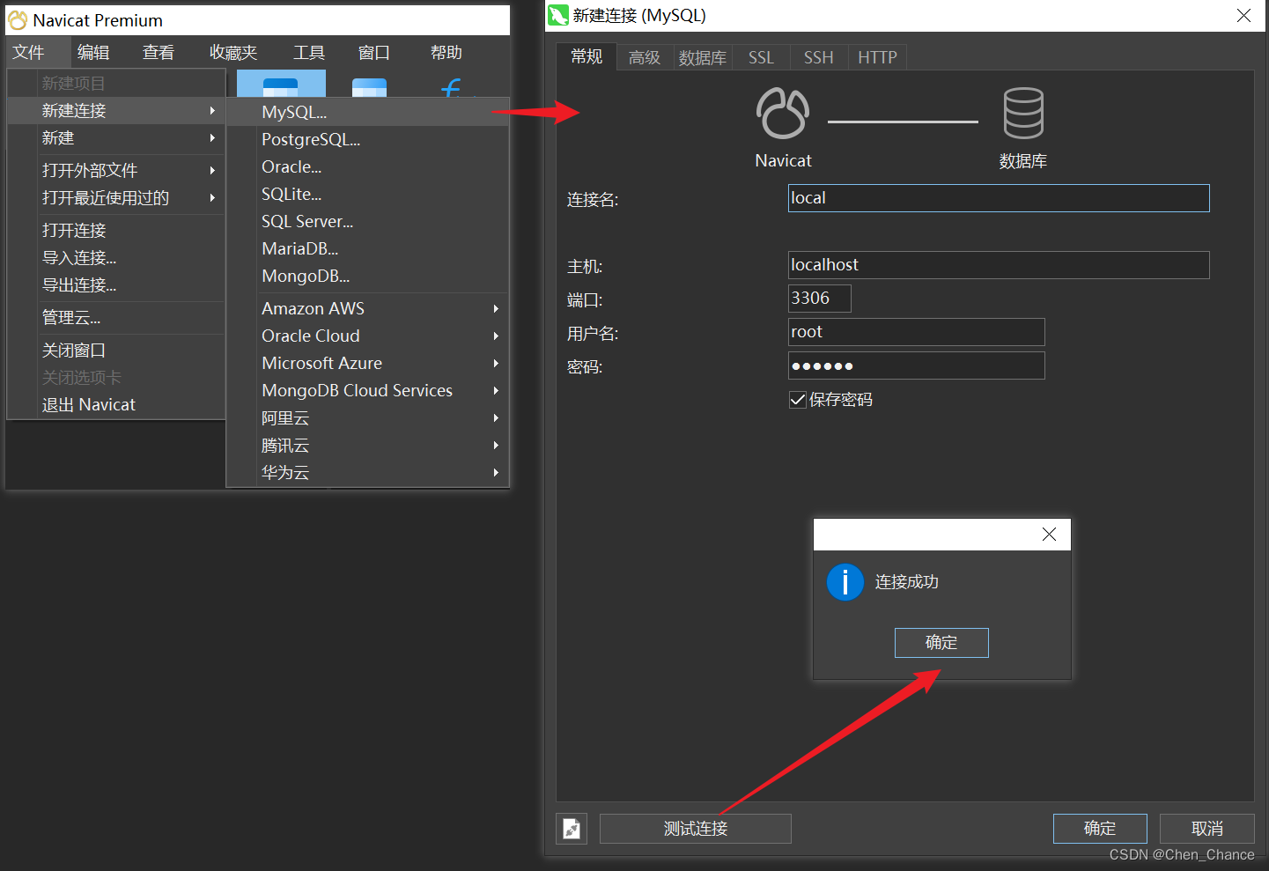The height and width of the screenshot is (871, 1269).
Task: Choose SQL Server... connection type
Action: point(368,221)
